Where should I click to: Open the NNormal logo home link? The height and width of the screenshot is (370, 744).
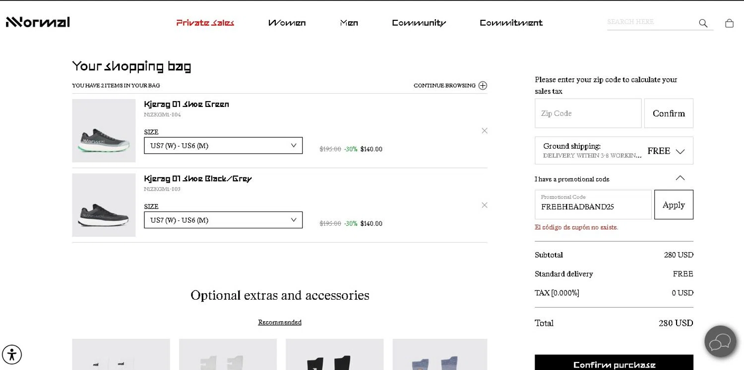click(x=38, y=22)
